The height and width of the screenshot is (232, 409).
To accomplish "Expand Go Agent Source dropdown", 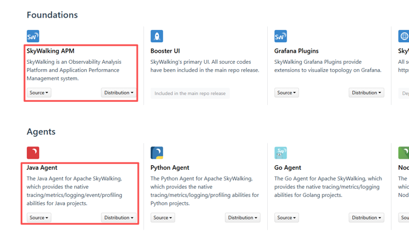I will tap(287, 217).
